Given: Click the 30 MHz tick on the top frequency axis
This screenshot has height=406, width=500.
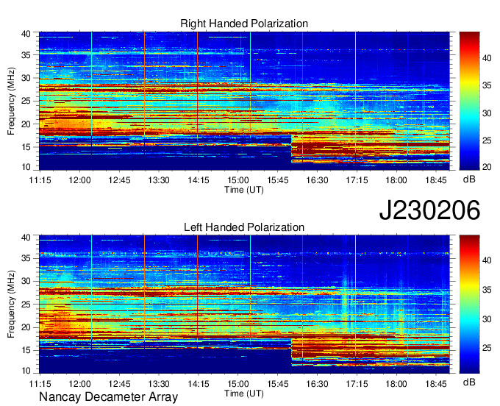Looking at the screenshot, I should click(26, 78).
